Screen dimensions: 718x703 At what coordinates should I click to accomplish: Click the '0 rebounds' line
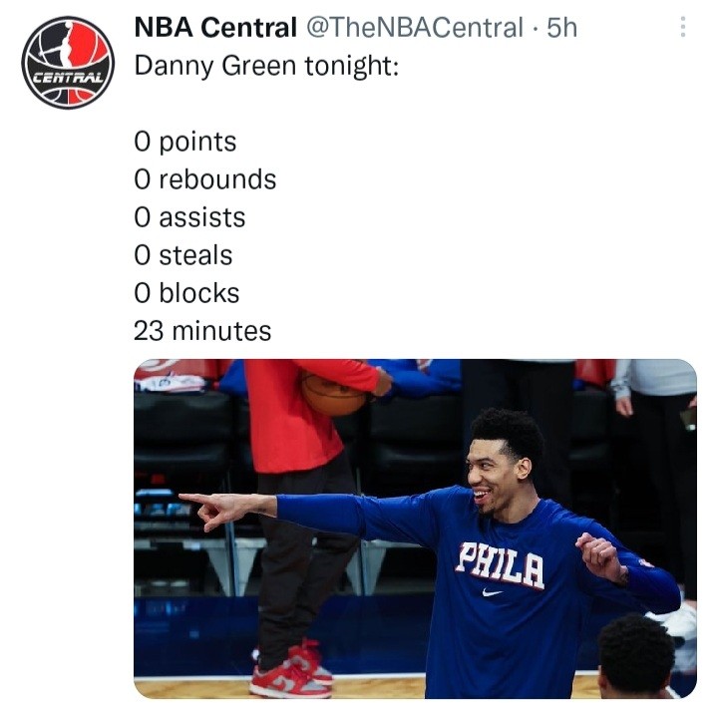(205, 179)
